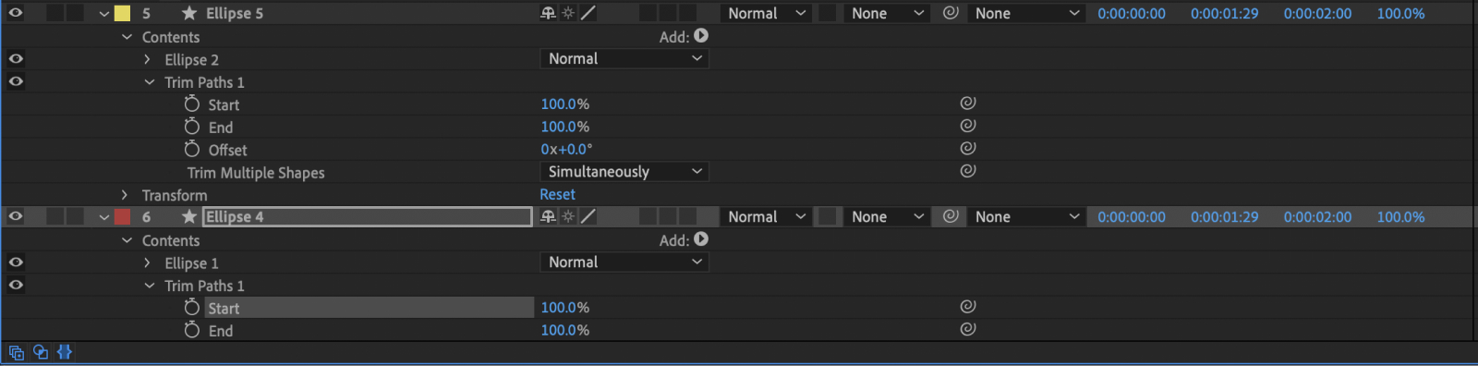Click the End value 100.0% under Ellipse 4
Viewport: 1478px width, 366px height.
564,330
